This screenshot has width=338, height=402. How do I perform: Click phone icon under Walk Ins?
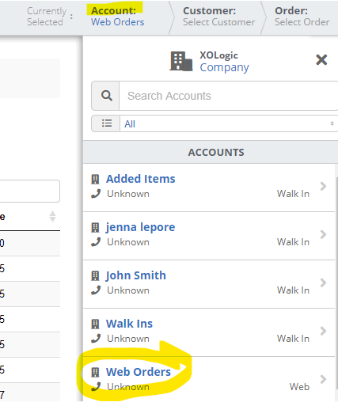96,338
